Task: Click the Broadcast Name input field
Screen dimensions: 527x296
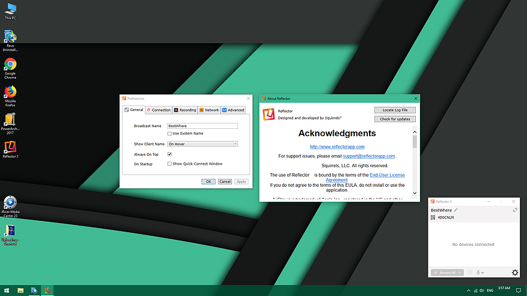Action: click(x=203, y=126)
